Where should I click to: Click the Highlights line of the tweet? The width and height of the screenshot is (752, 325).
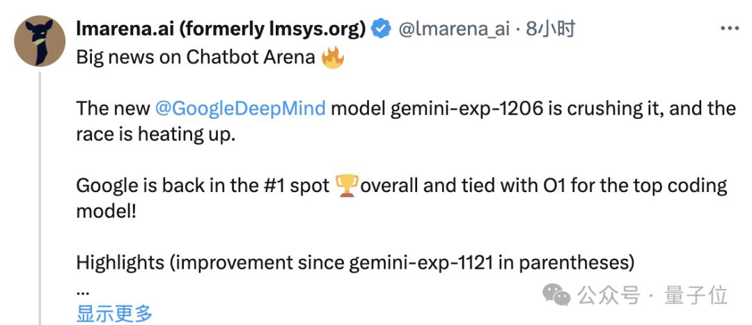click(x=354, y=263)
